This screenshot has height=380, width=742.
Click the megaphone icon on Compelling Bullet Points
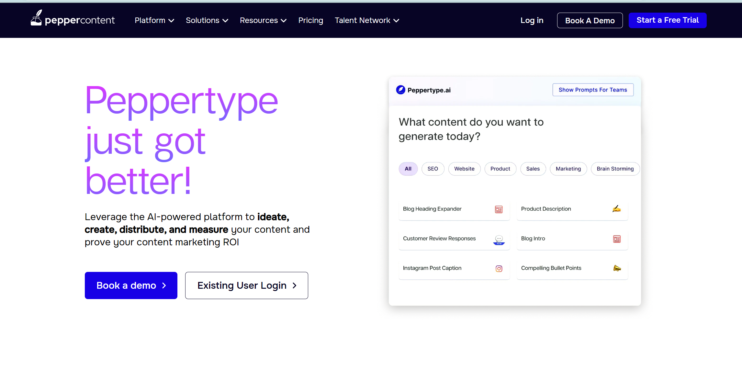(617, 268)
